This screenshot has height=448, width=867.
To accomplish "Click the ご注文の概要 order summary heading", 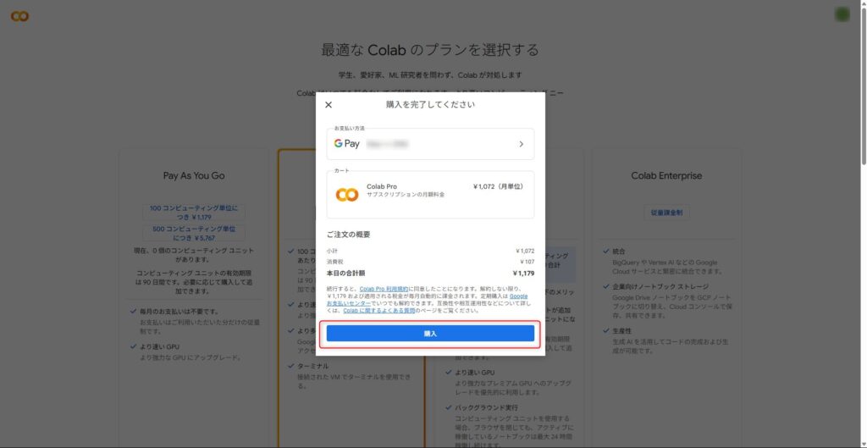I will 348,235.
